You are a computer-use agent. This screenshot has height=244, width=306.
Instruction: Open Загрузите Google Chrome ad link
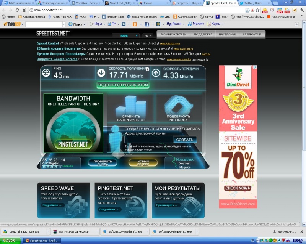57,59
